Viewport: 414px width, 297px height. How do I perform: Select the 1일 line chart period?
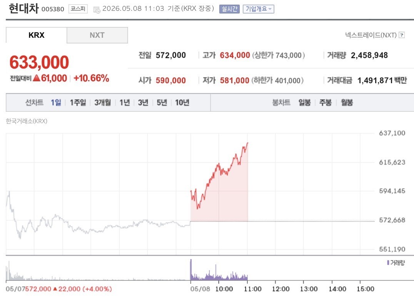click(56, 102)
